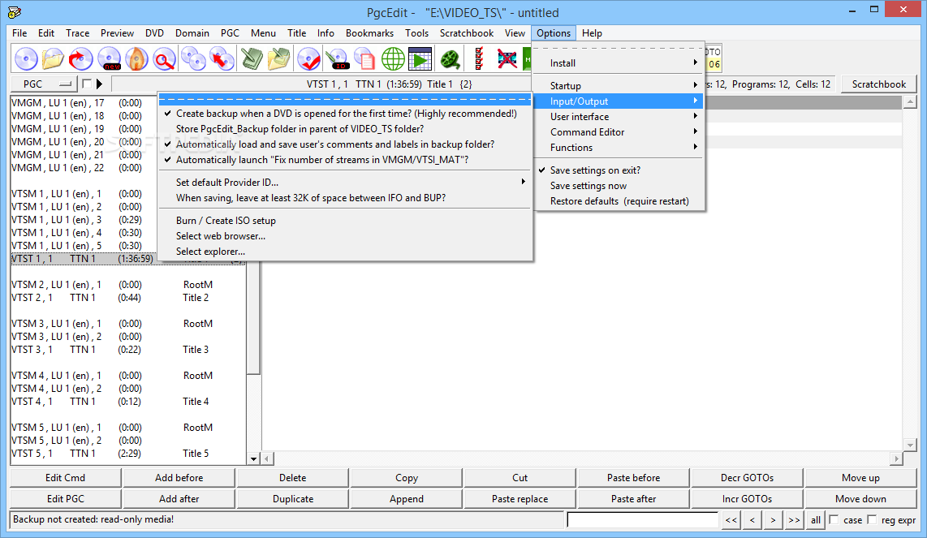Click the Duplicate button
This screenshot has height=538, width=927.
point(293,499)
